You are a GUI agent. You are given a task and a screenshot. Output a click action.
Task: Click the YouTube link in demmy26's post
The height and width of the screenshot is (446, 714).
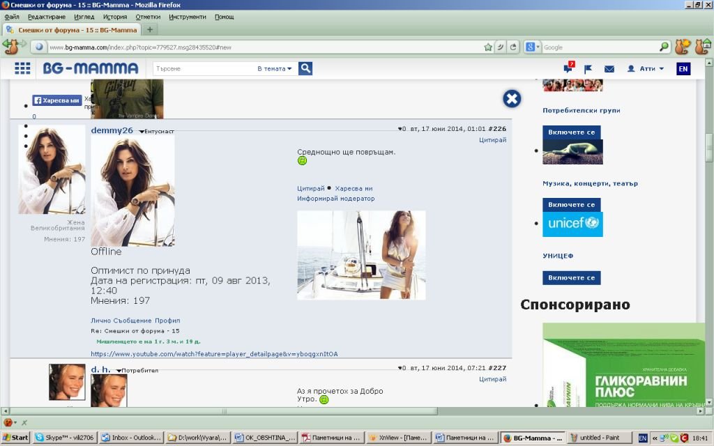click(x=214, y=354)
